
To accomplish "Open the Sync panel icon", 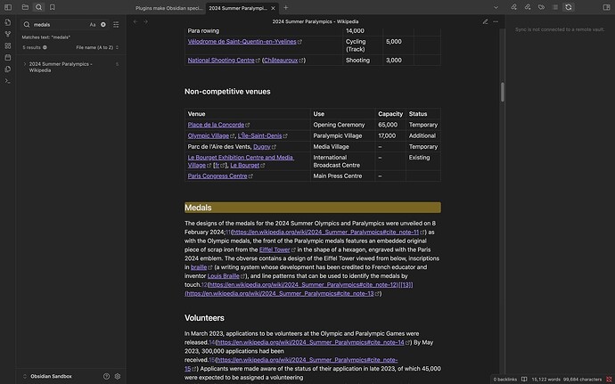I will click(x=568, y=7).
